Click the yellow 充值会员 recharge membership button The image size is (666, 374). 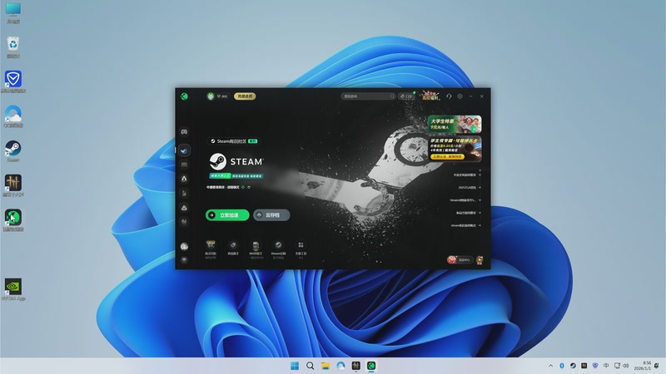pyautogui.click(x=245, y=96)
